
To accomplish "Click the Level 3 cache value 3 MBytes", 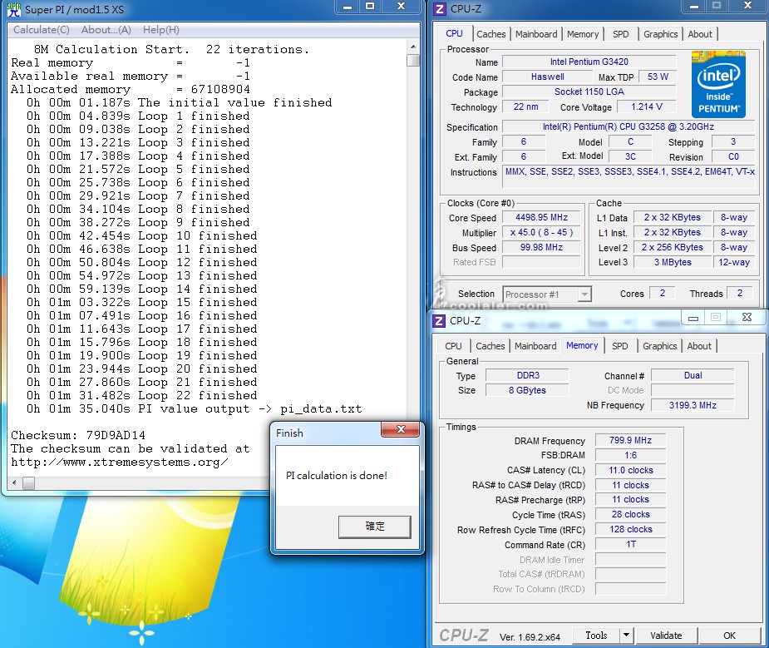I will pyautogui.click(x=673, y=262).
